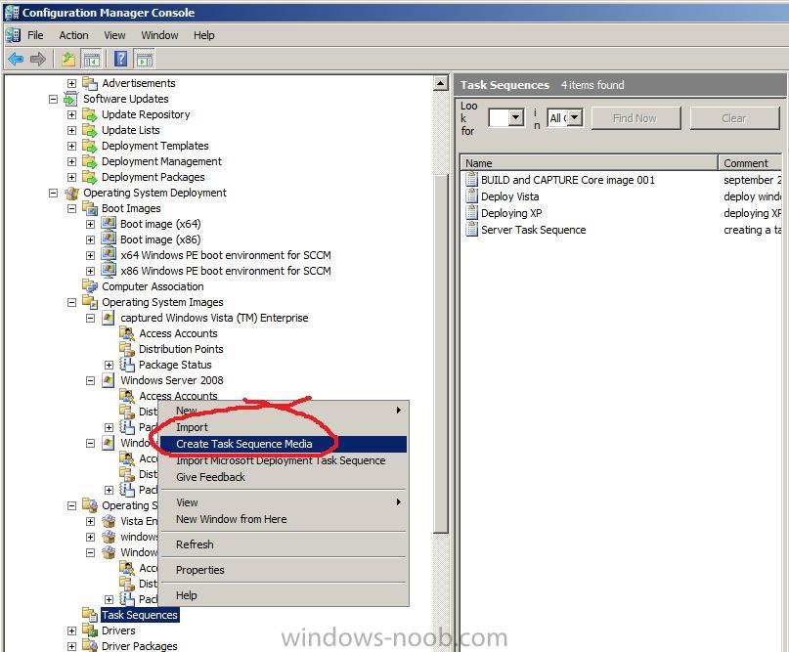Click the Drivers node icon in the tree
The image size is (789, 652).
point(90,630)
